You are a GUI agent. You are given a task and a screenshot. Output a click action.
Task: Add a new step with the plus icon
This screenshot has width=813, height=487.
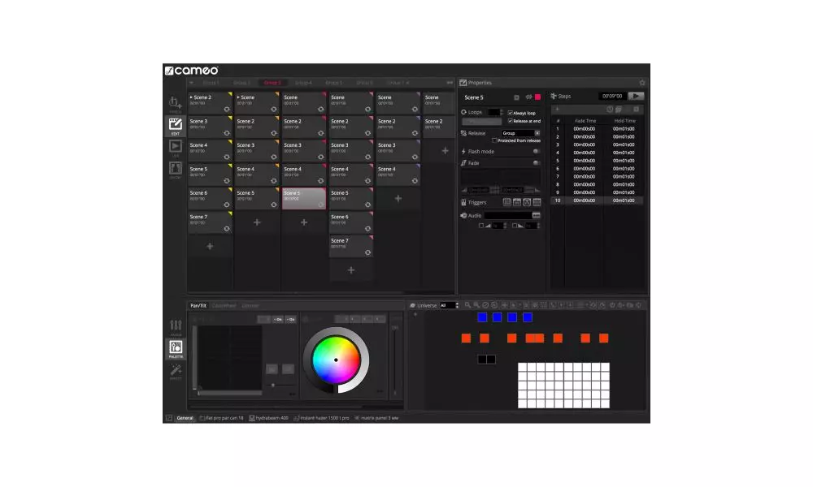[x=557, y=110]
